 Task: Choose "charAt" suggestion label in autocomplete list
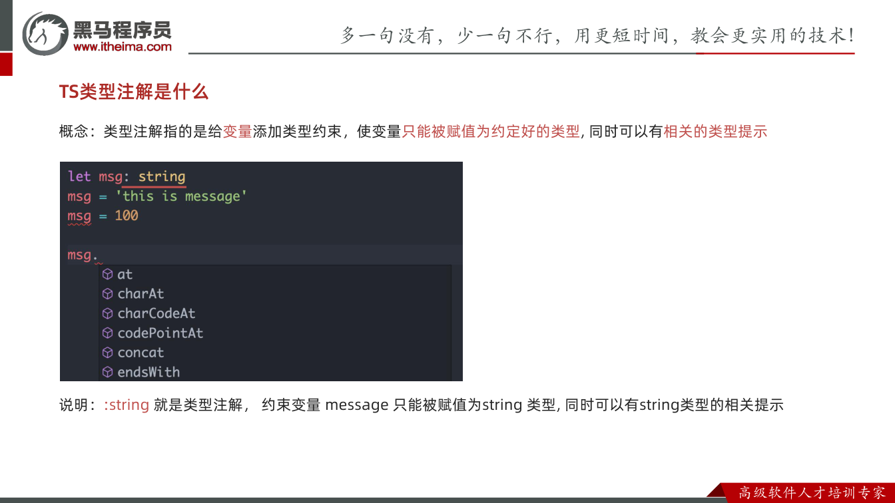pyautogui.click(x=141, y=294)
